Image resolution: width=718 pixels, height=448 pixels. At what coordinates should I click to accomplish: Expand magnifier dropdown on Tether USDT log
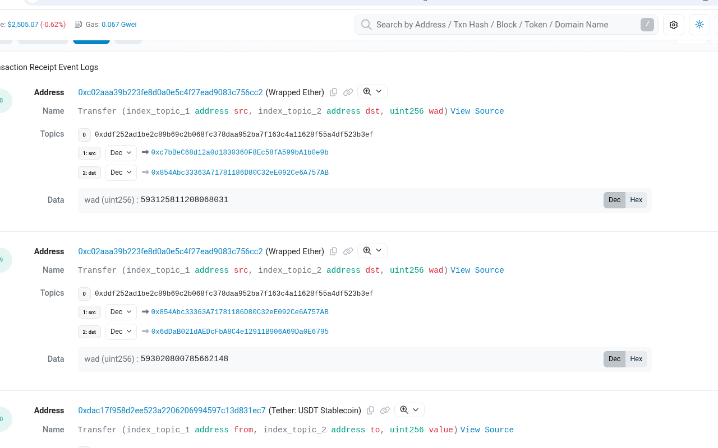pyautogui.click(x=409, y=410)
